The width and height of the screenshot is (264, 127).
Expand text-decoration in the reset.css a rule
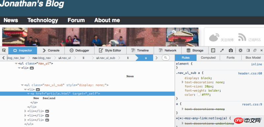click(x=183, y=109)
